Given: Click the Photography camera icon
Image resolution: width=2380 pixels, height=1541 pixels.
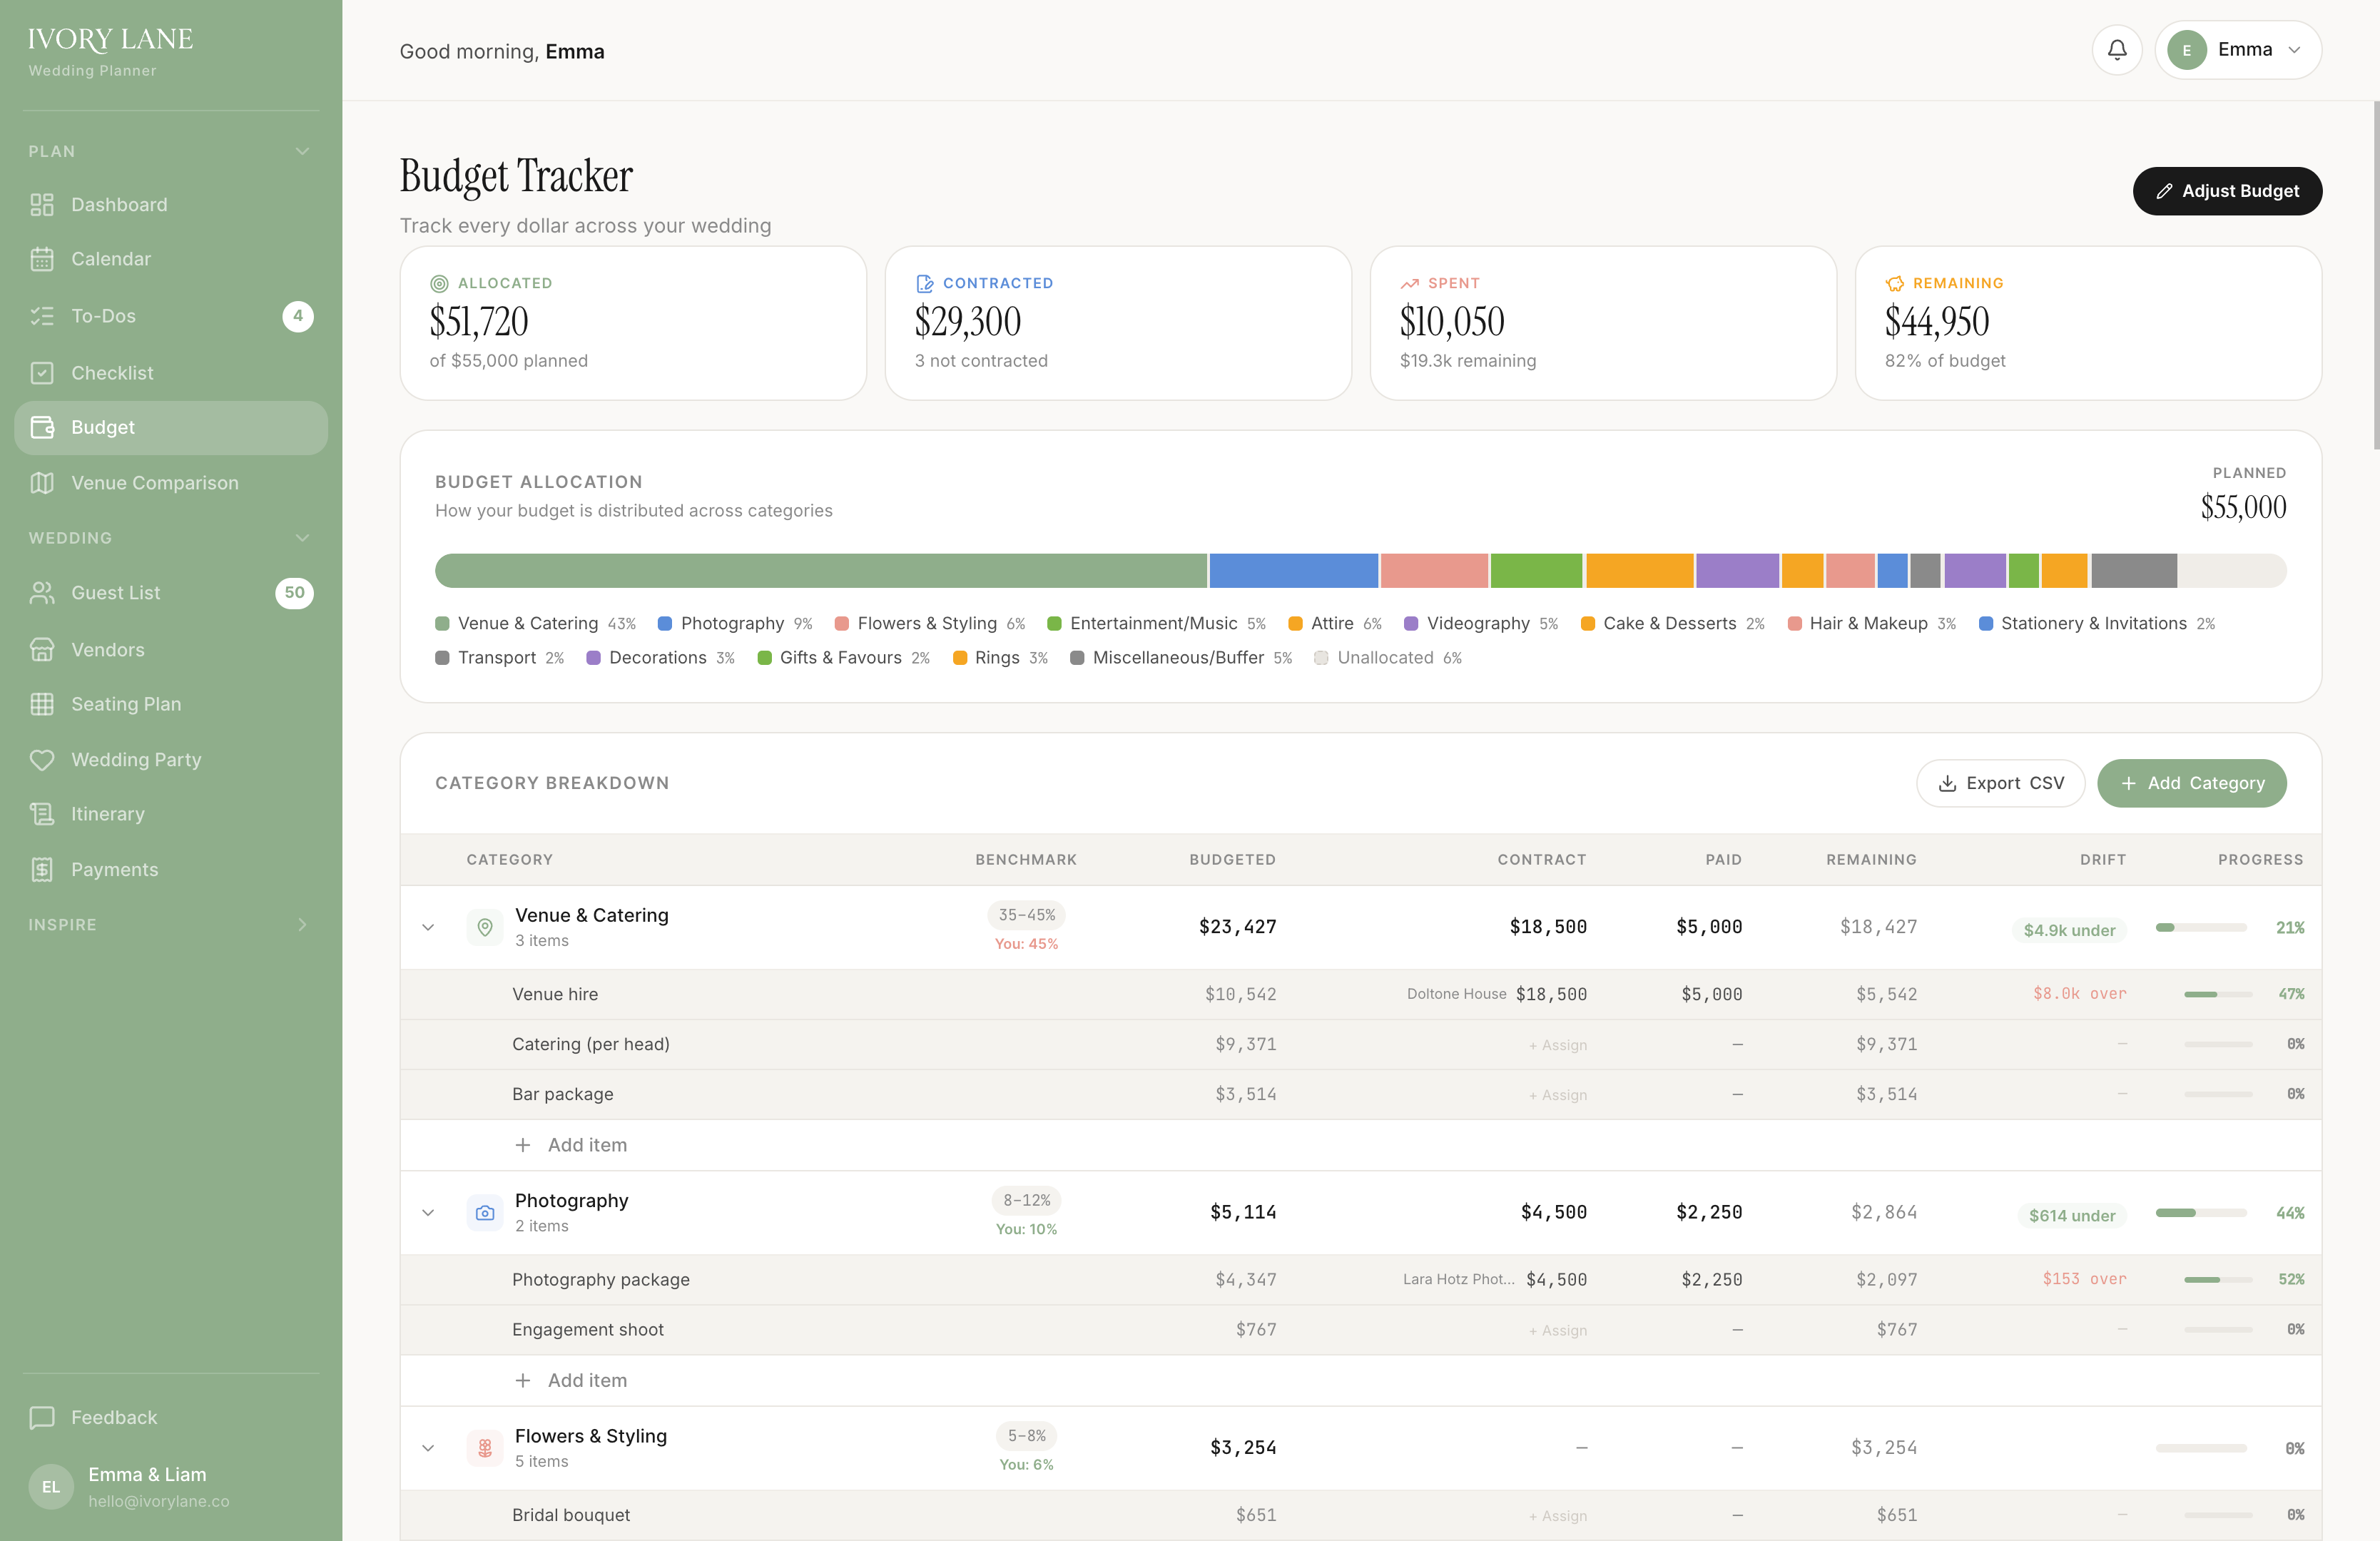Looking at the screenshot, I should click(485, 1213).
